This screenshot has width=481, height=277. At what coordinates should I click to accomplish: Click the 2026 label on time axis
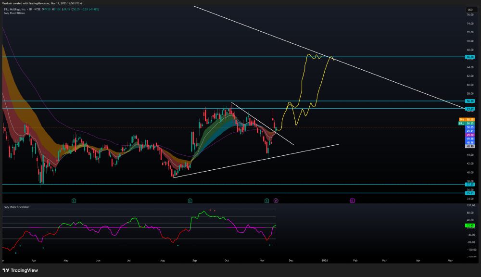coord(325,261)
